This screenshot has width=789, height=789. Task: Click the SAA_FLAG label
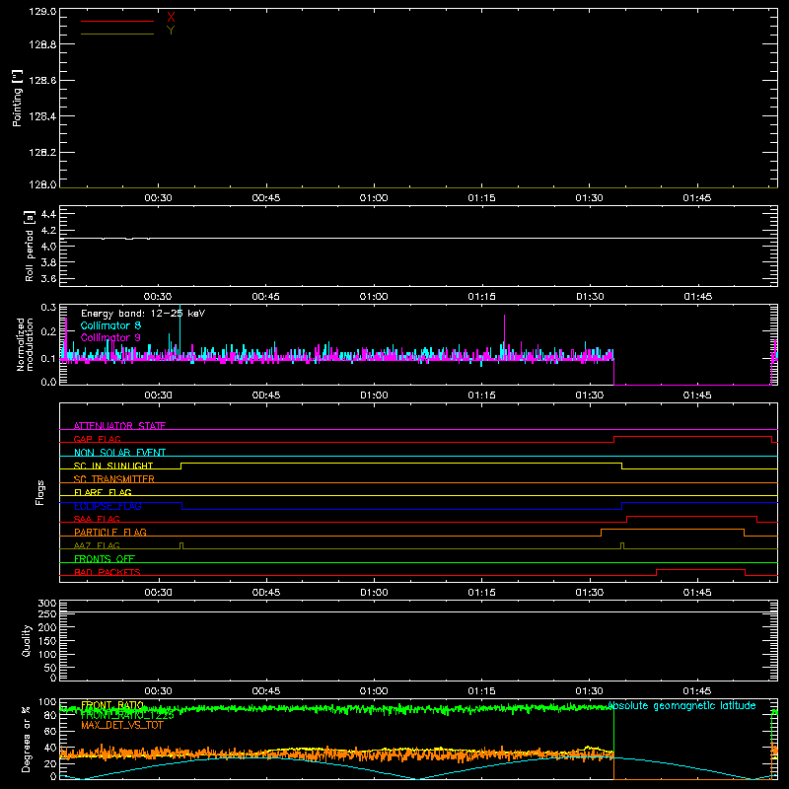click(x=97, y=519)
